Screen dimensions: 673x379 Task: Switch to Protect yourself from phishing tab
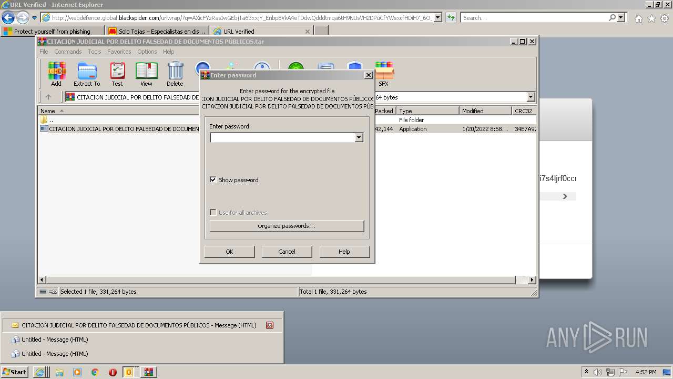point(53,31)
